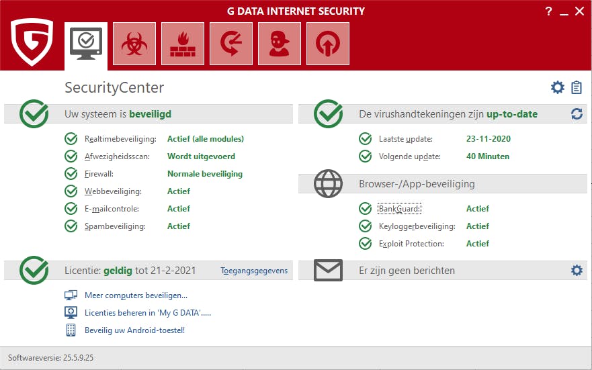The width and height of the screenshot is (592, 370).
Task: Click the globe Browser-/App-beveiliging icon
Action: [328, 184]
